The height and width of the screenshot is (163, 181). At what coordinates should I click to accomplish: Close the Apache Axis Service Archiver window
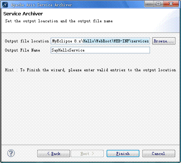pos(171,4)
